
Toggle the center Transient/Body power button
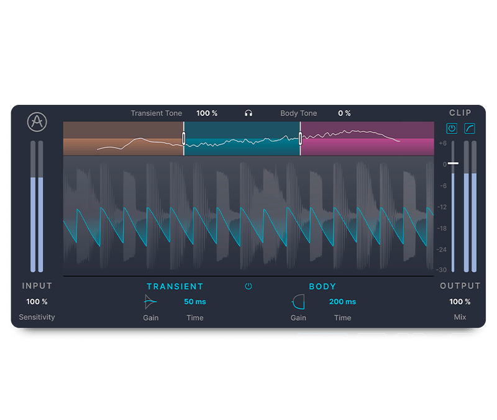coord(248,286)
